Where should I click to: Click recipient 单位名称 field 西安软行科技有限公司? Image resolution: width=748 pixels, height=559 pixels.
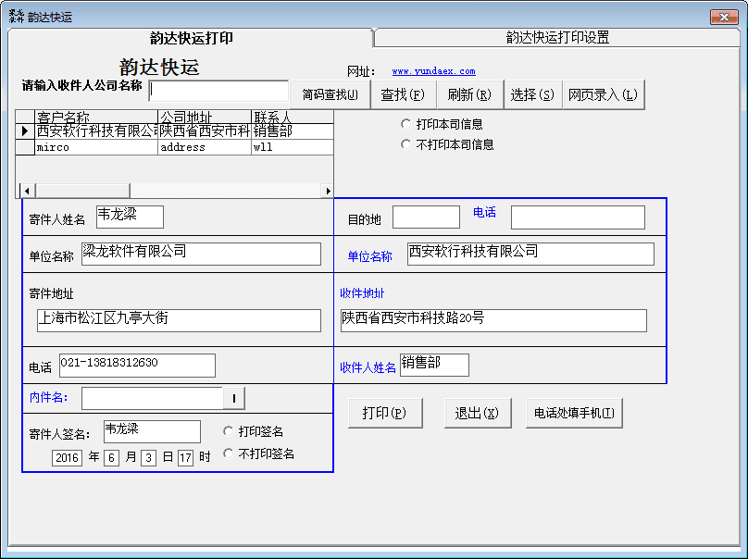click(530, 254)
